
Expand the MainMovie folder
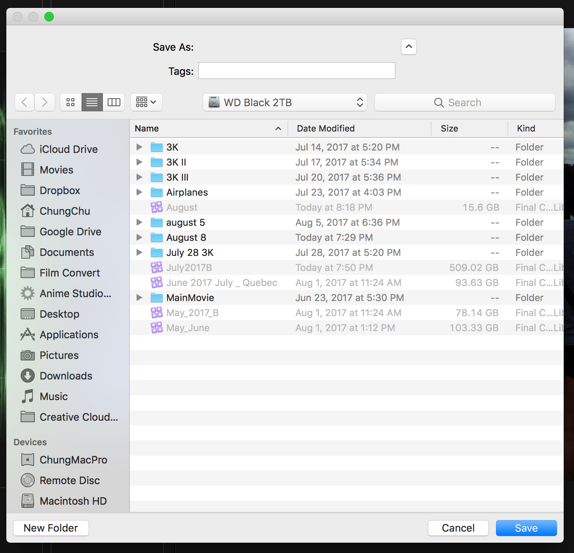pos(139,297)
